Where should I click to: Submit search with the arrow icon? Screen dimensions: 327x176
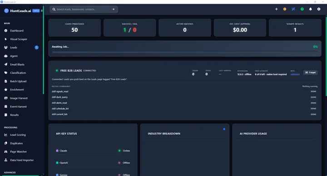point(113,10)
